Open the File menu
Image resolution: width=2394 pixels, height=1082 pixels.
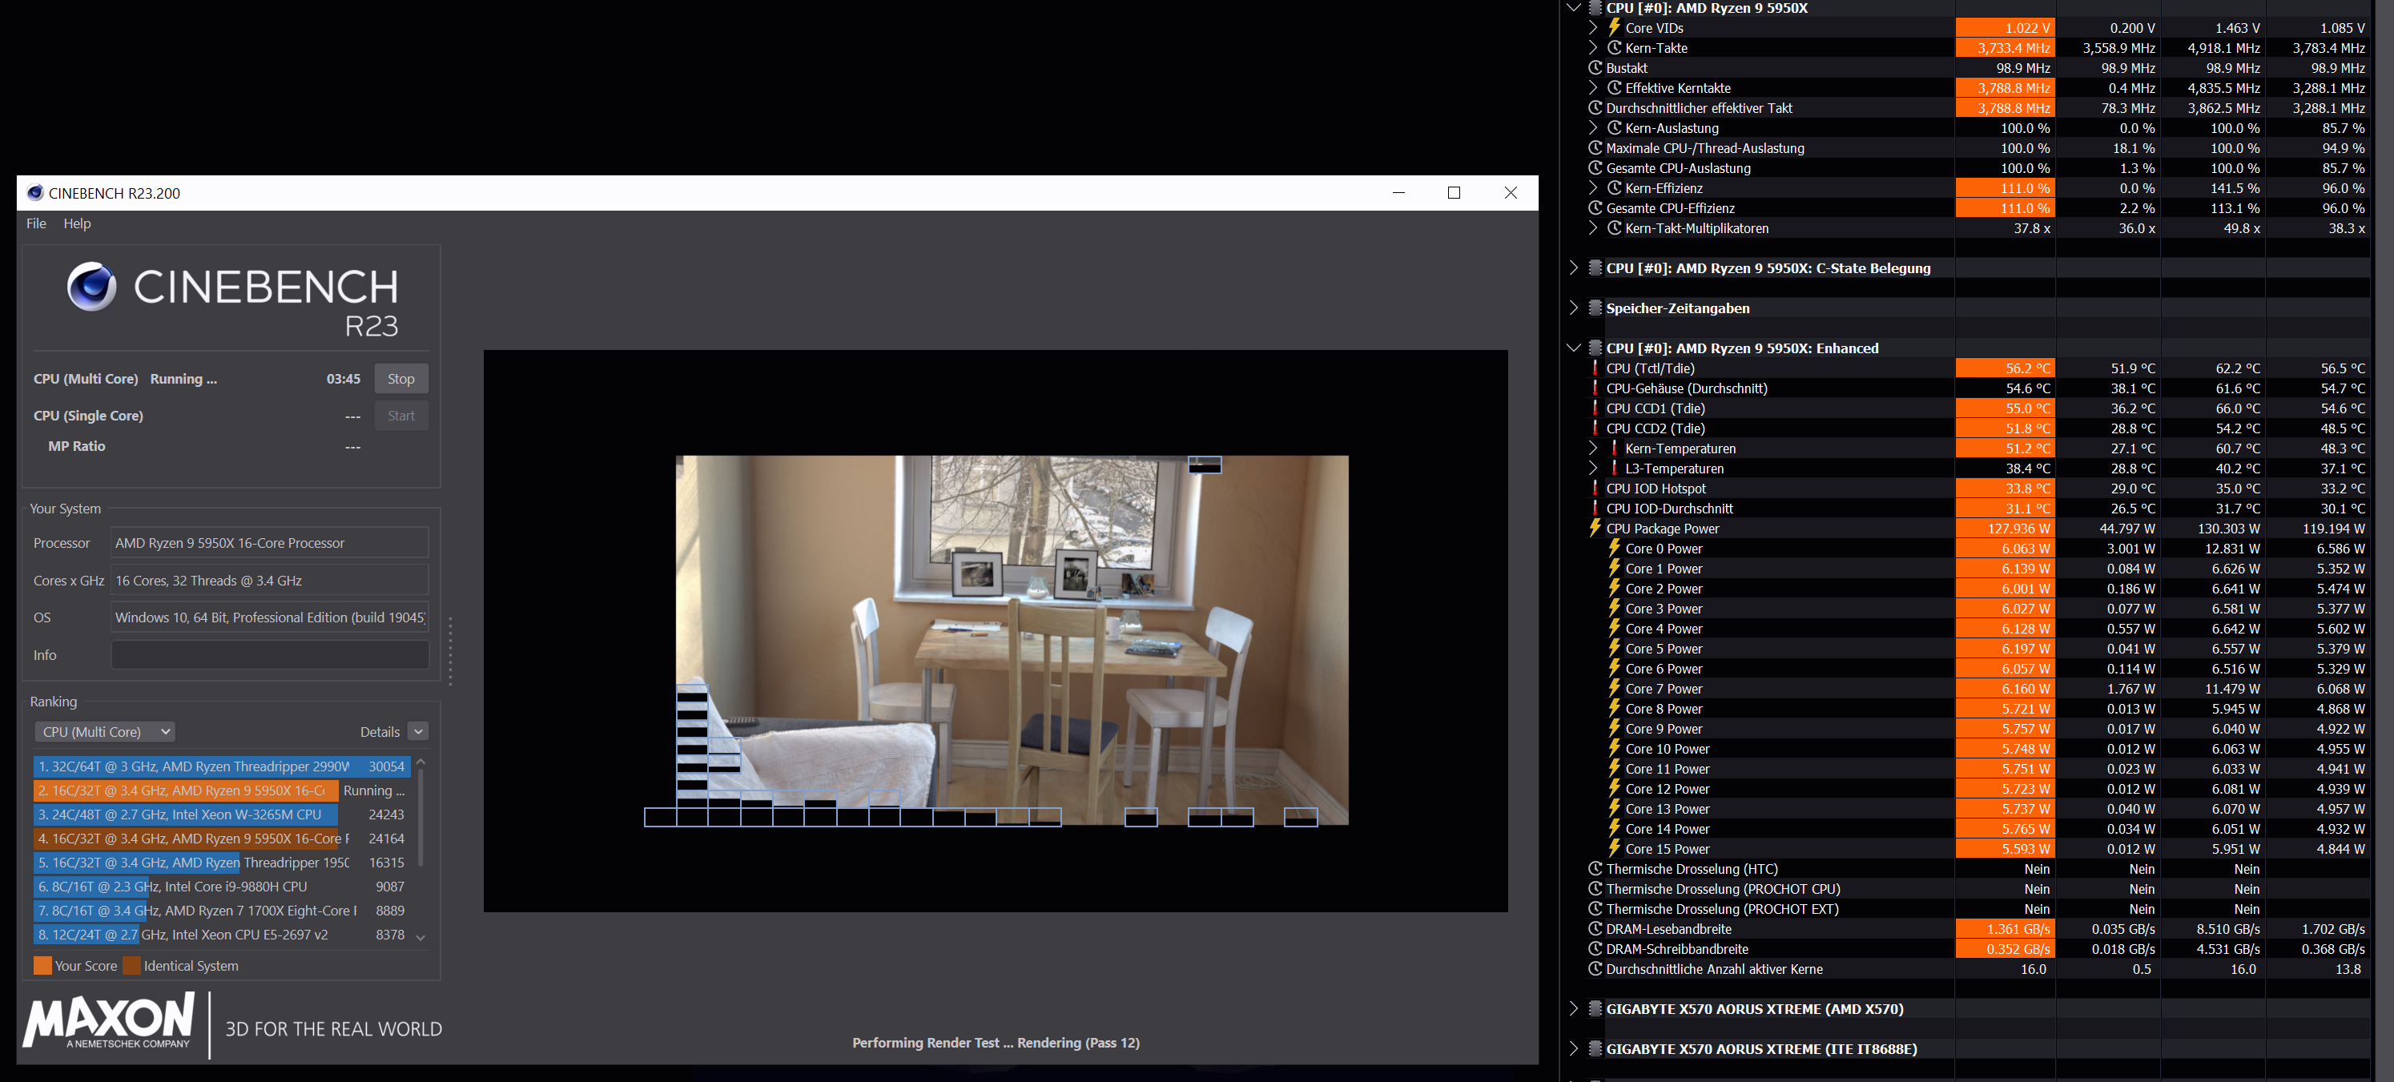click(x=36, y=223)
